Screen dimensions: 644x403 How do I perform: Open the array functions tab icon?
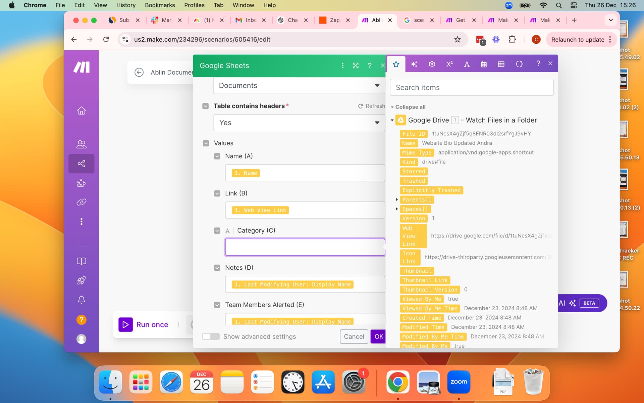(501, 64)
